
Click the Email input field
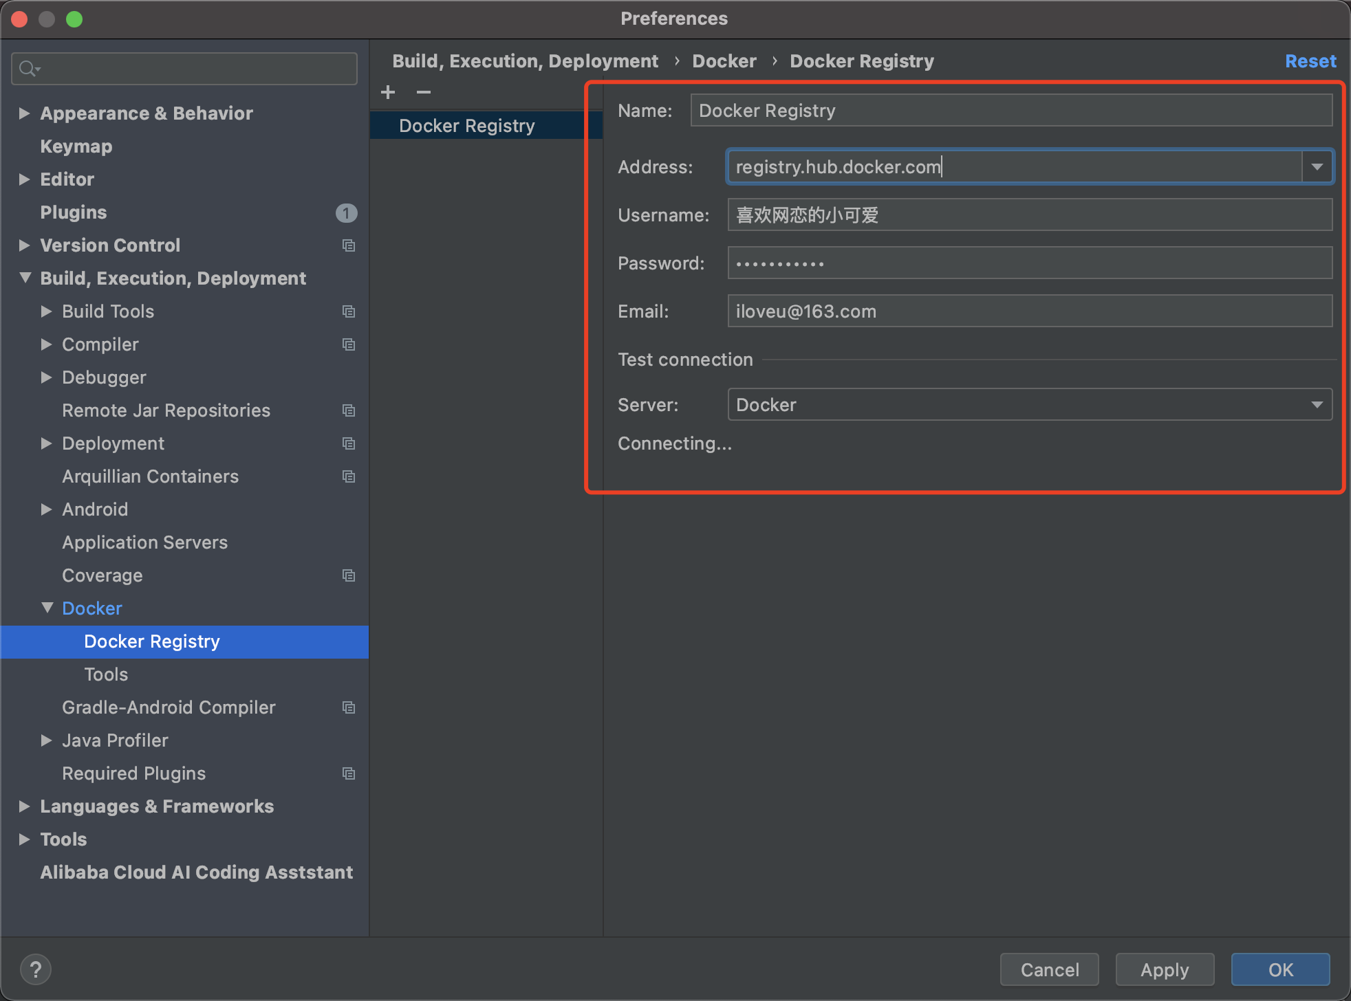tap(1030, 311)
